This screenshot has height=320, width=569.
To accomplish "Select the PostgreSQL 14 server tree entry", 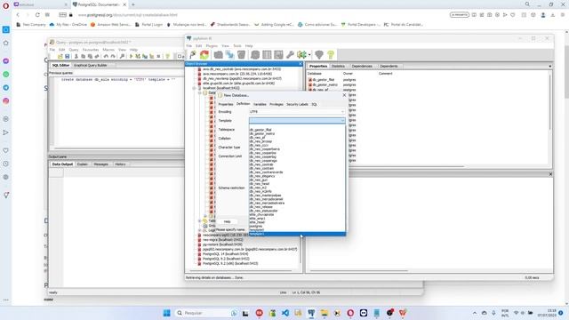I will [x=225, y=254].
